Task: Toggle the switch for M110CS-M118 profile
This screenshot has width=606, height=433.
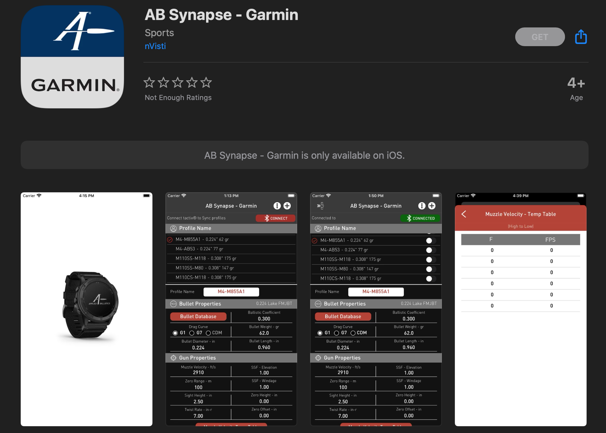Action: click(x=431, y=279)
